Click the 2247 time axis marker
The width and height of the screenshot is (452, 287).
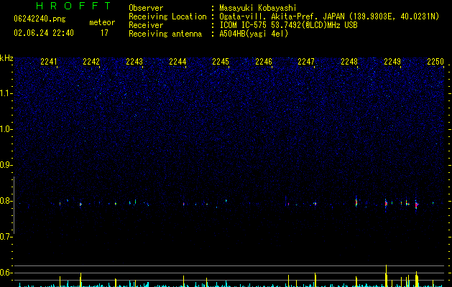306,62
